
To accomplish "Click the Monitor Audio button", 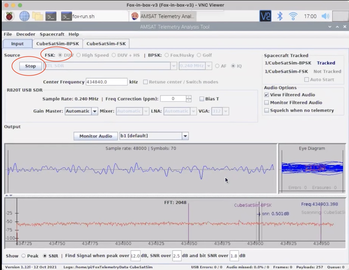I will (96, 136).
